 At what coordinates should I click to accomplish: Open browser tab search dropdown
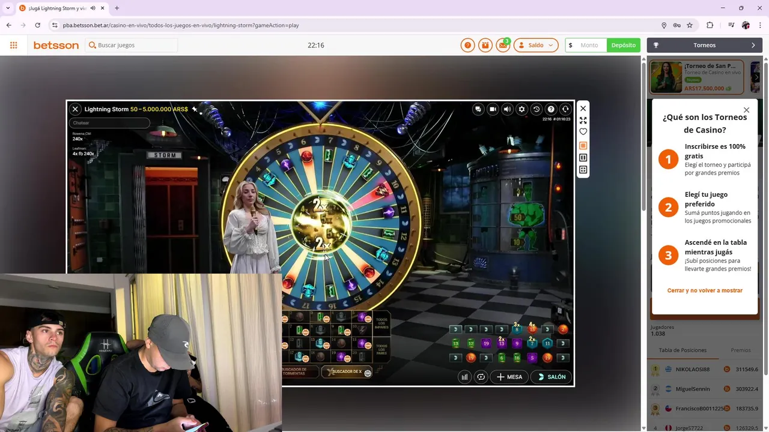[8, 8]
